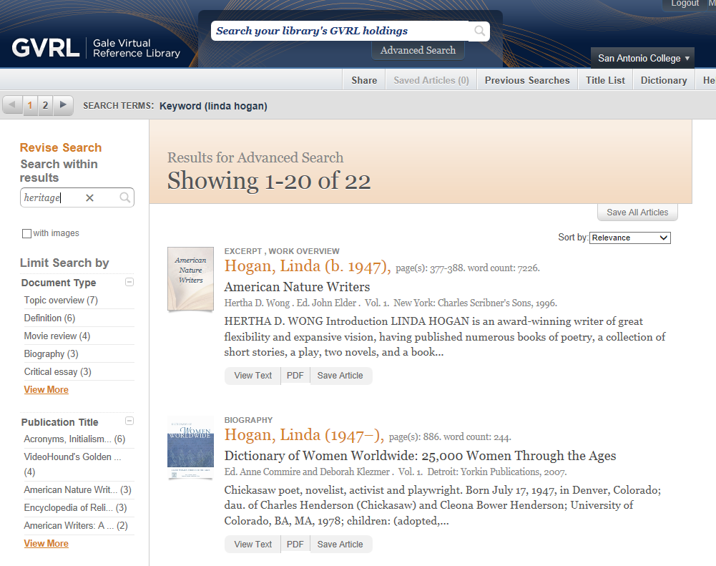Screen dimensions: 716x566
Task: Filter by American Writers: A ... (2) publication
Action: tap(76, 525)
